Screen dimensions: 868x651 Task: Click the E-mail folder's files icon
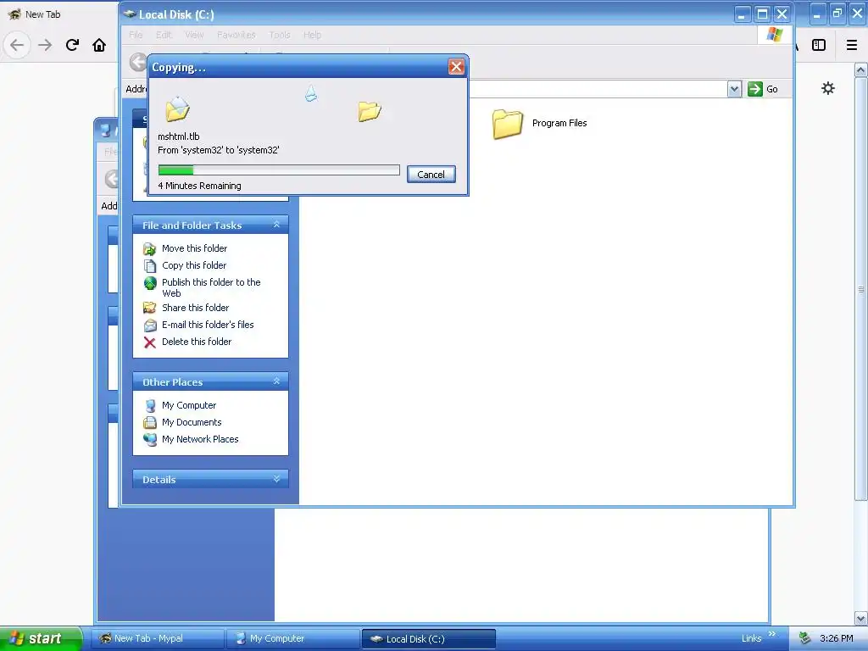(149, 325)
